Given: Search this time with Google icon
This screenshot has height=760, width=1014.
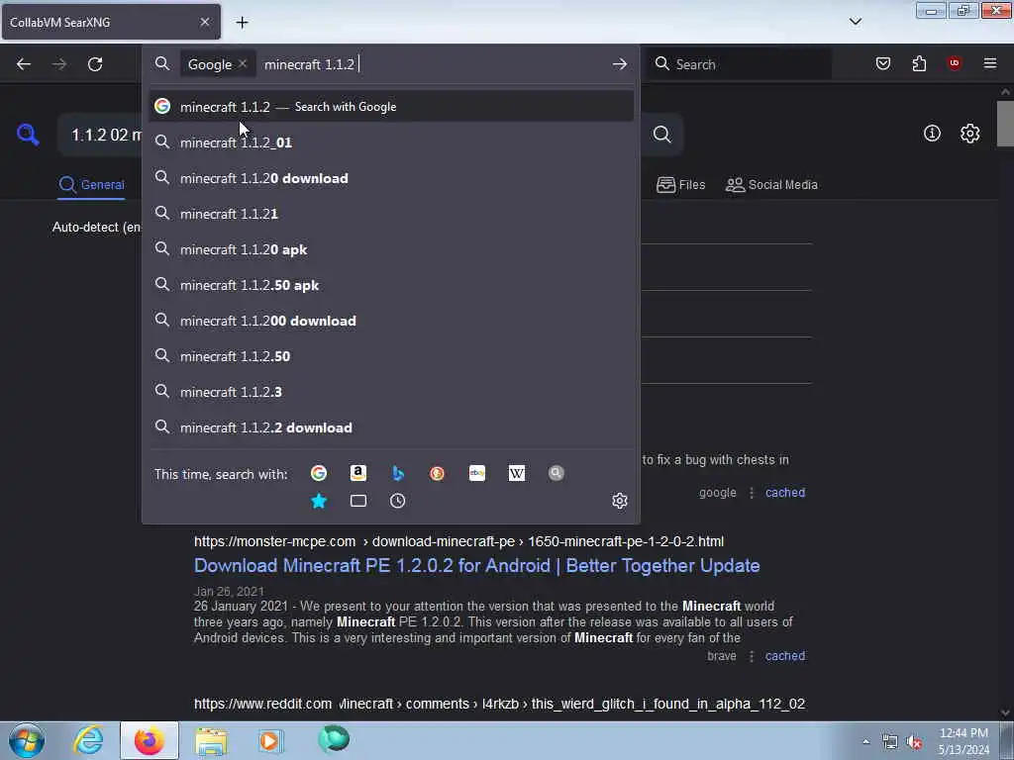Looking at the screenshot, I should point(319,473).
